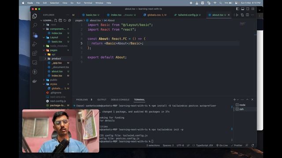Open the Terminal menu in menu bar

coord(88,3)
